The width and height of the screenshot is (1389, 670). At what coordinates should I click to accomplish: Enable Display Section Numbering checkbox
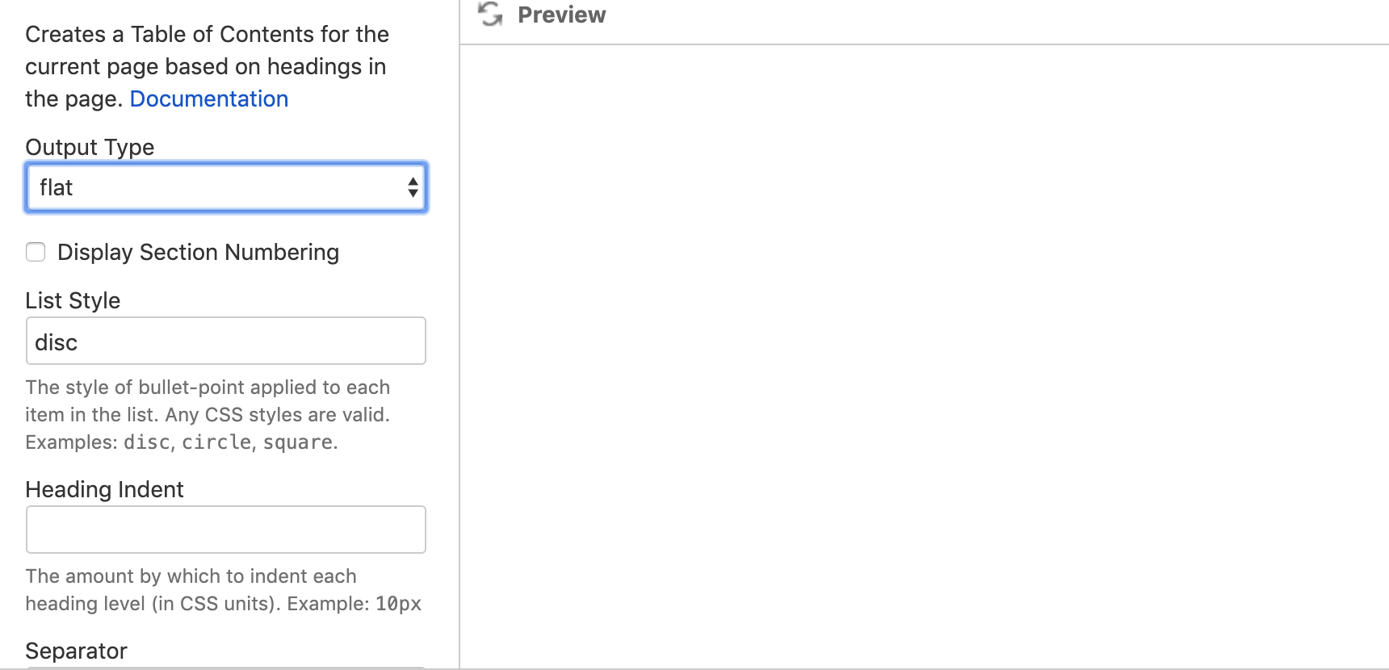36,252
